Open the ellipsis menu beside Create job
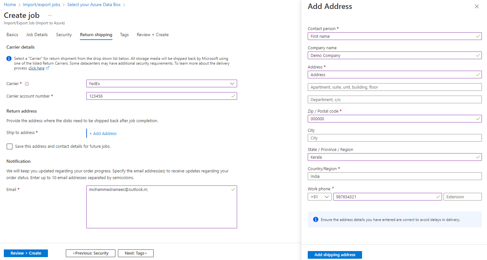The height and width of the screenshot is (260, 487). pos(50,15)
